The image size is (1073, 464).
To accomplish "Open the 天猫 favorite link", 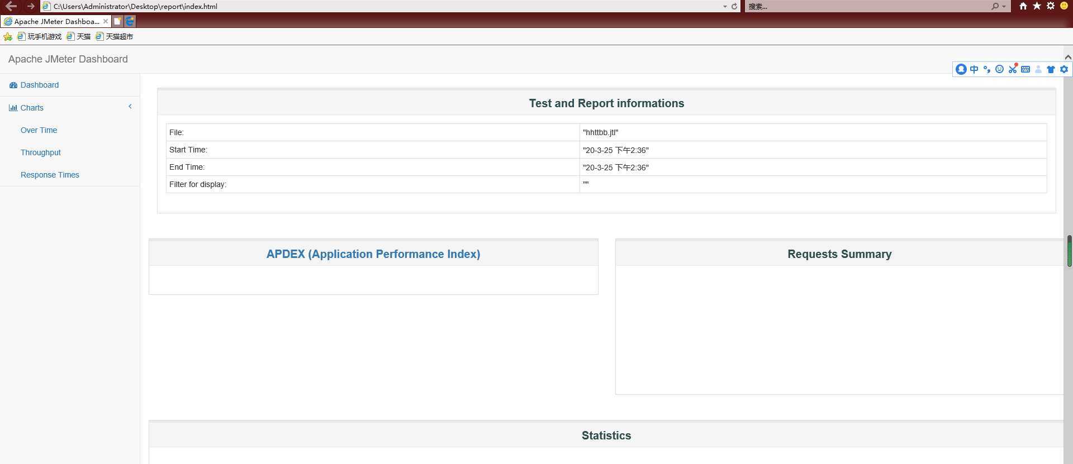I will 79,37.
